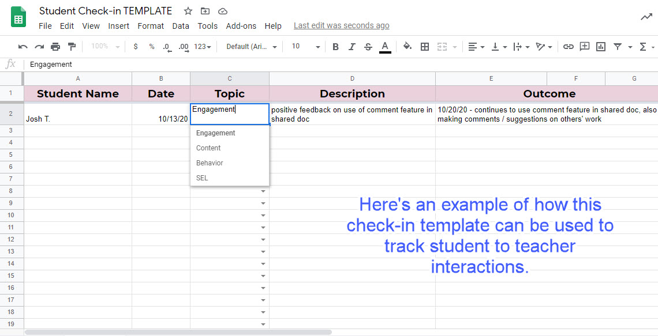
Task: Format as currency with dollar sign
Action: tap(135, 47)
